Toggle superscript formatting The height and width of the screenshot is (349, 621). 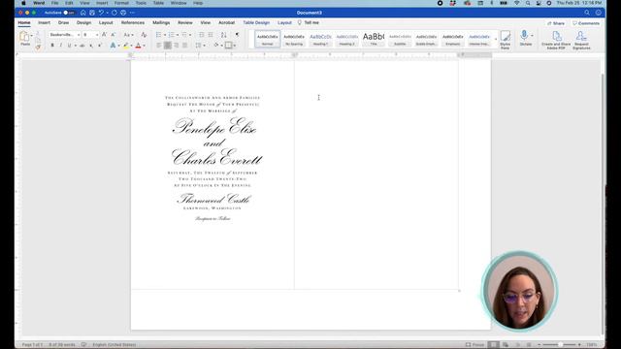point(100,46)
